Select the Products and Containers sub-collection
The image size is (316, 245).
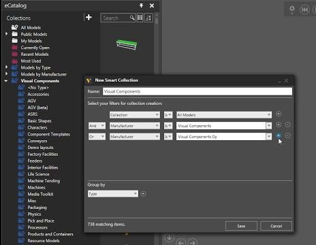click(x=50, y=234)
